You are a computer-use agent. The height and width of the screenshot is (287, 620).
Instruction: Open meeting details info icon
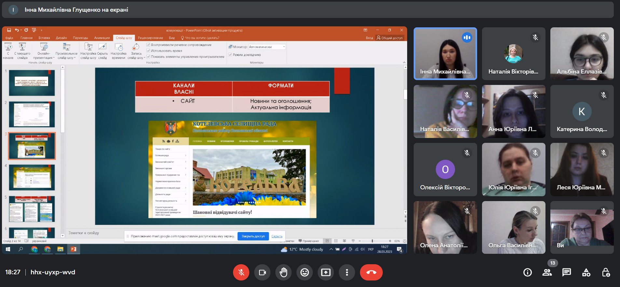528,272
